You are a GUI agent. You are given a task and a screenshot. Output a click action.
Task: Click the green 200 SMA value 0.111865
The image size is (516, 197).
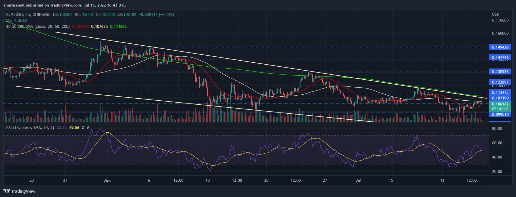point(118,26)
